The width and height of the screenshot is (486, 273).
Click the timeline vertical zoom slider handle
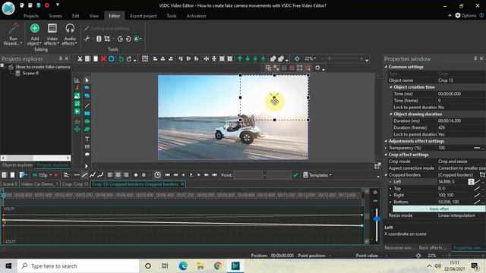(x=377, y=219)
